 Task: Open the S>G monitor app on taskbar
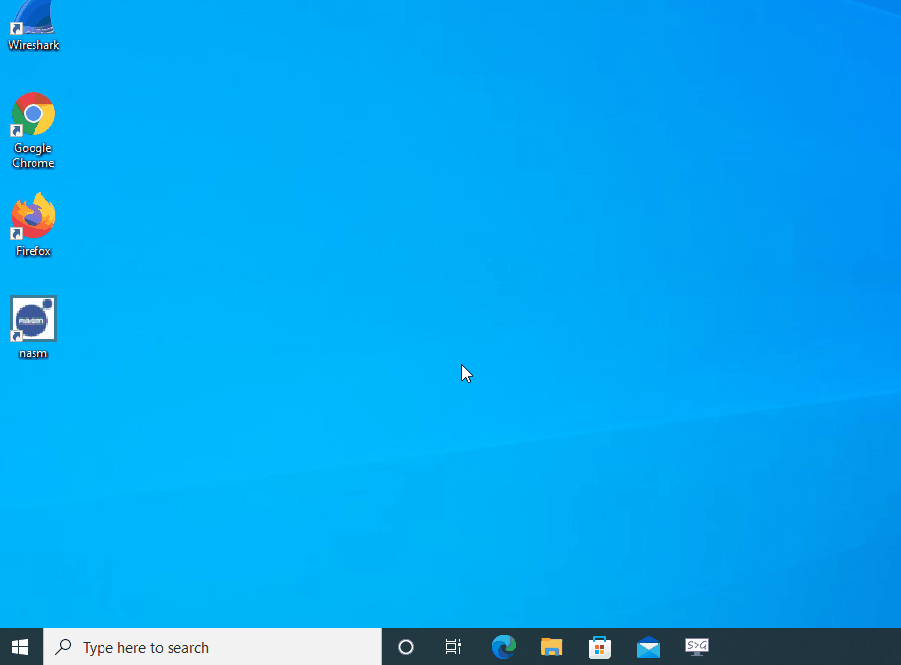point(696,647)
